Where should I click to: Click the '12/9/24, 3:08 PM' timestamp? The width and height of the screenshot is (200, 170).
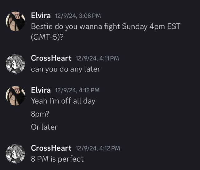tap(78, 16)
